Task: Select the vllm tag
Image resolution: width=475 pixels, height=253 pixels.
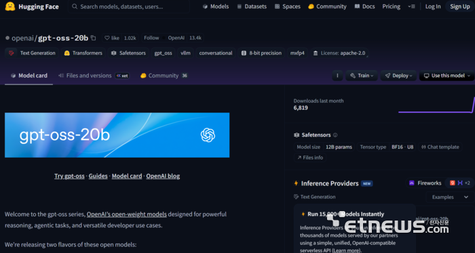Action: coord(185,53)
